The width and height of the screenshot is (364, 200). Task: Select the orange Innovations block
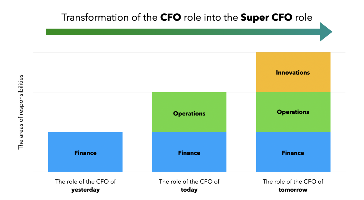293,72
